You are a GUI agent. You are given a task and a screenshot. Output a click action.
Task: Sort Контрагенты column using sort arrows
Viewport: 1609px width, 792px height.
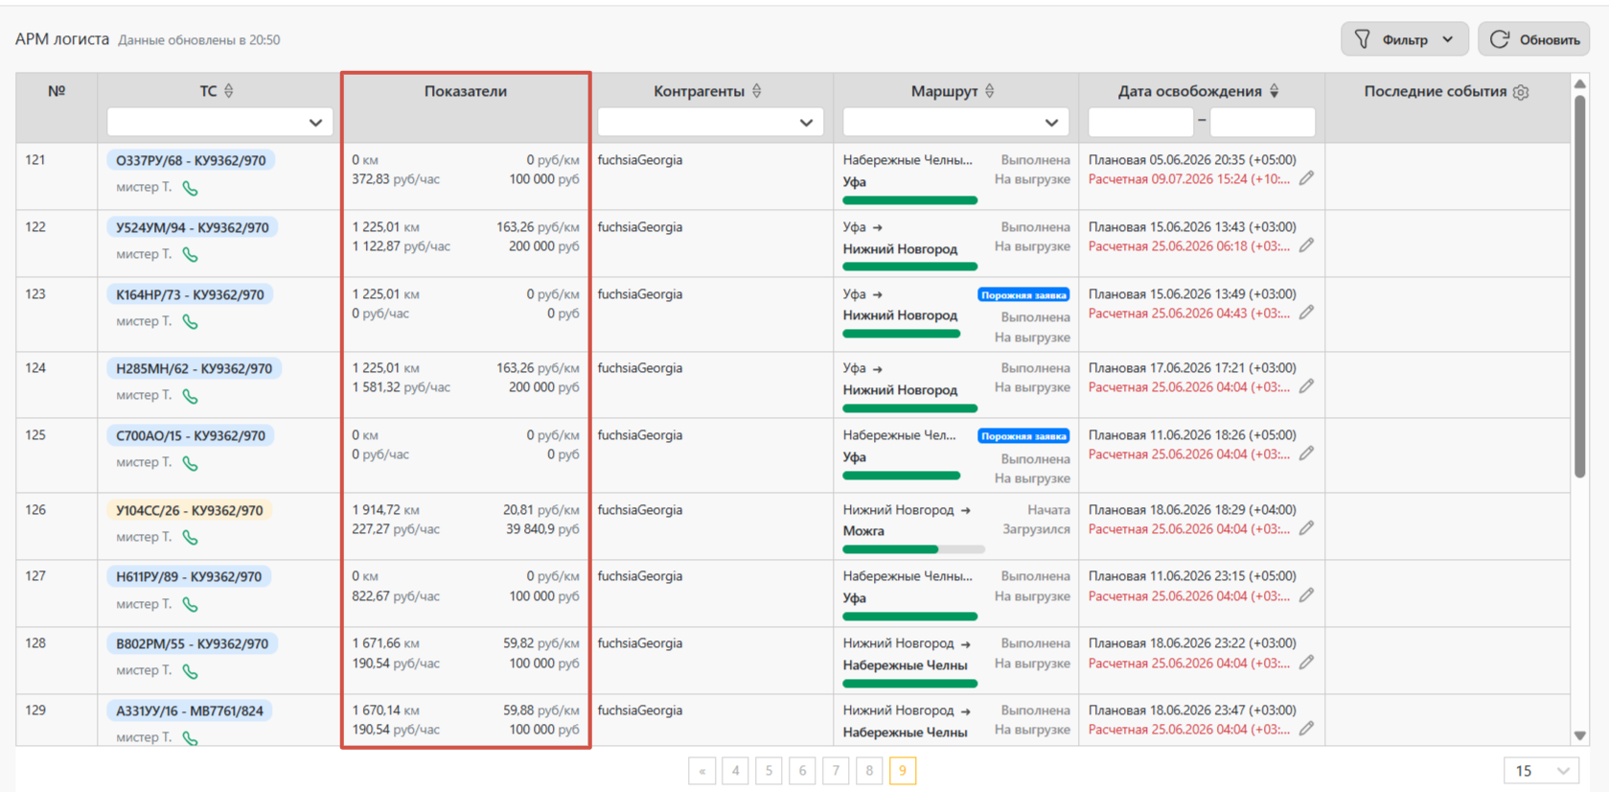click(757, 91)
